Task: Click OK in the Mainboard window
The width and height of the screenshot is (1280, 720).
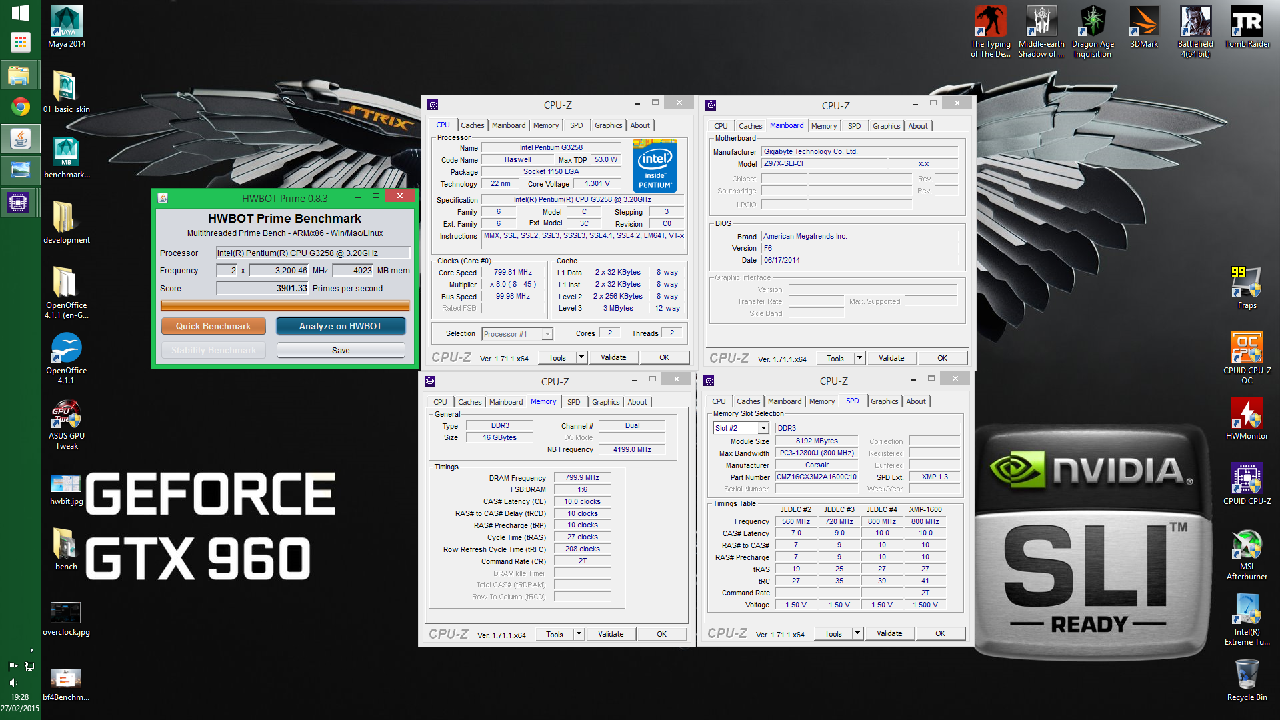Action: [942, 358]
